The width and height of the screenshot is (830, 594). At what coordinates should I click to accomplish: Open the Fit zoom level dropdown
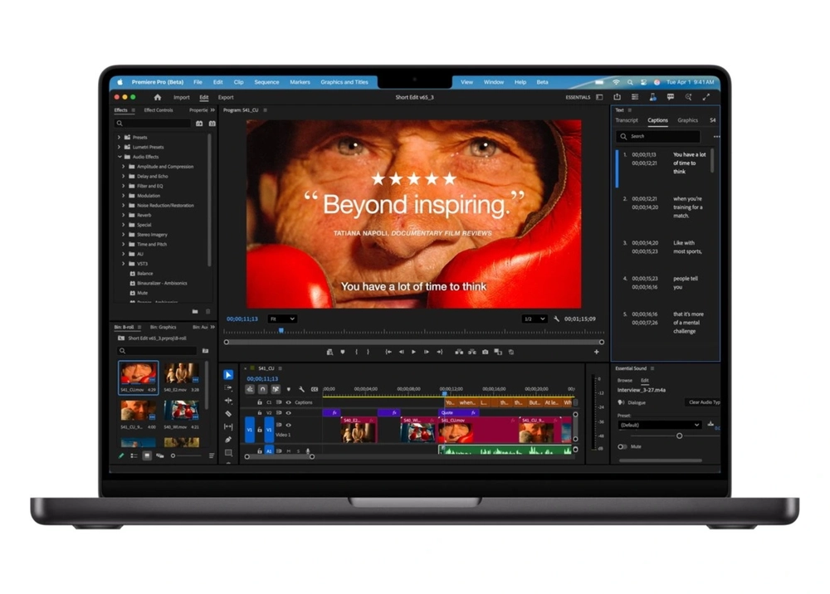[x=282, y=319]
